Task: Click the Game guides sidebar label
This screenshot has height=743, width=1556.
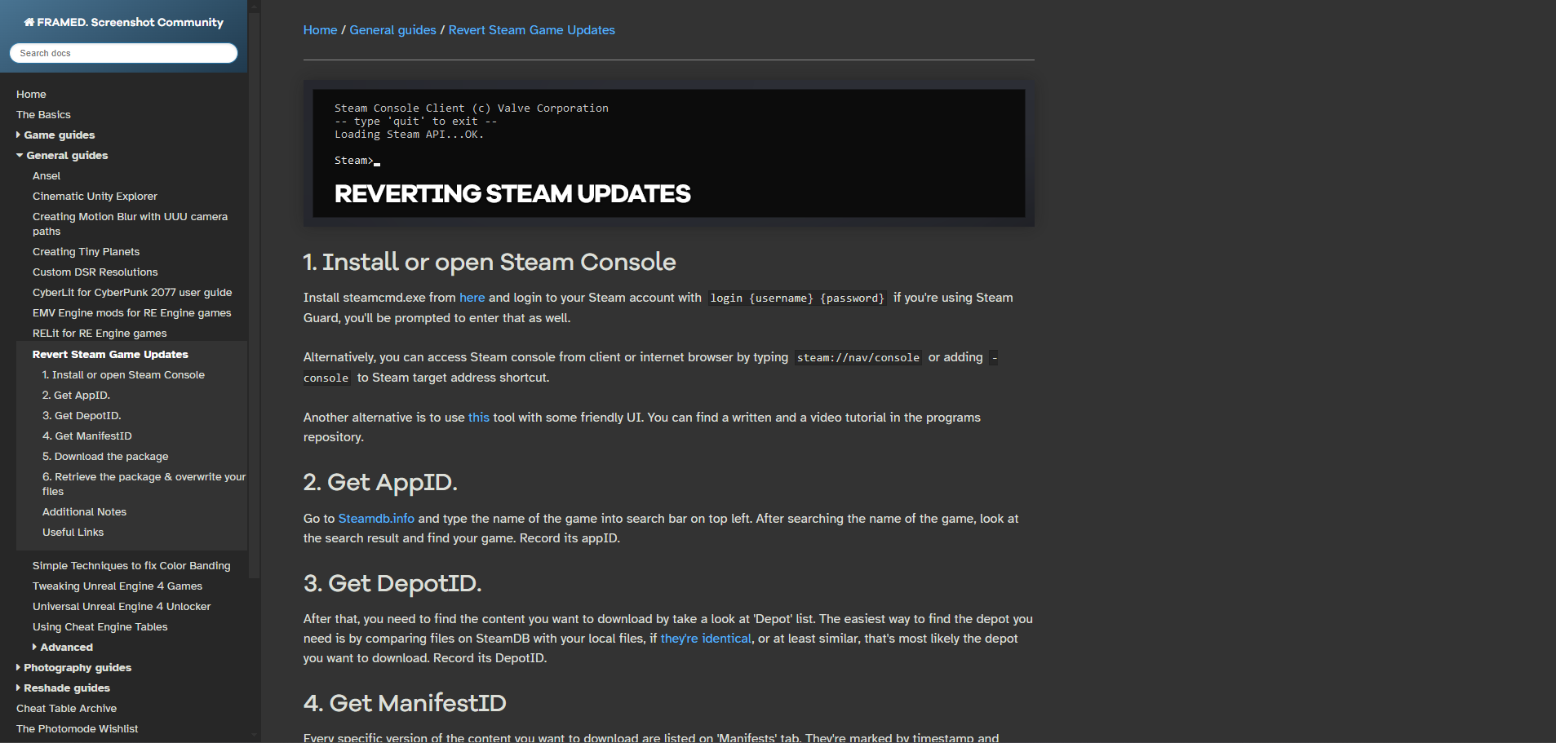Action: [60, 135]
